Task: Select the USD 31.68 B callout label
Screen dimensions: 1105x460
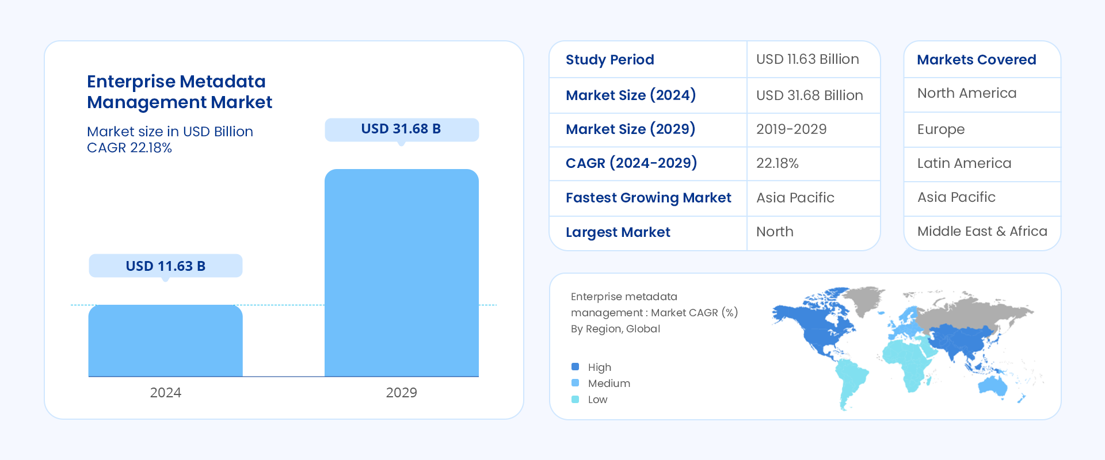Action: 401,129
